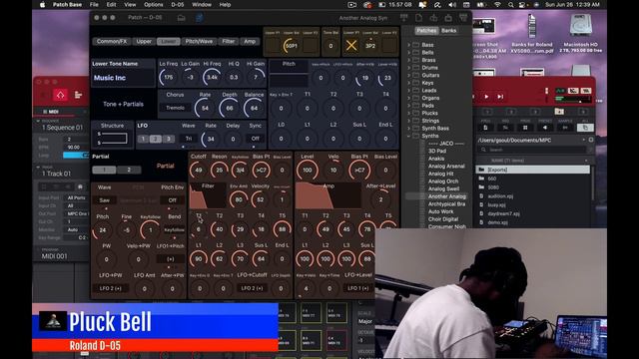Click the Structure diagram box
The height and width of the screenshot is (359, 639).
[112, 139]
